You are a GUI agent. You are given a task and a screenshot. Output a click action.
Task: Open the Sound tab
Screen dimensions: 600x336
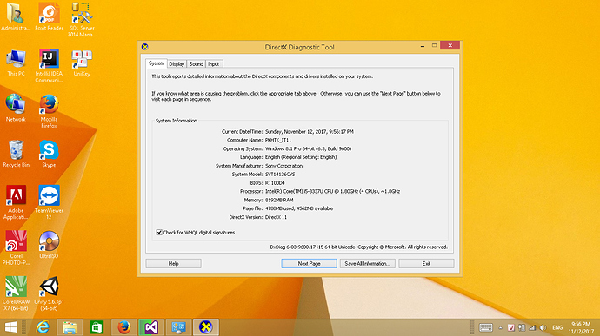(196, 64)
